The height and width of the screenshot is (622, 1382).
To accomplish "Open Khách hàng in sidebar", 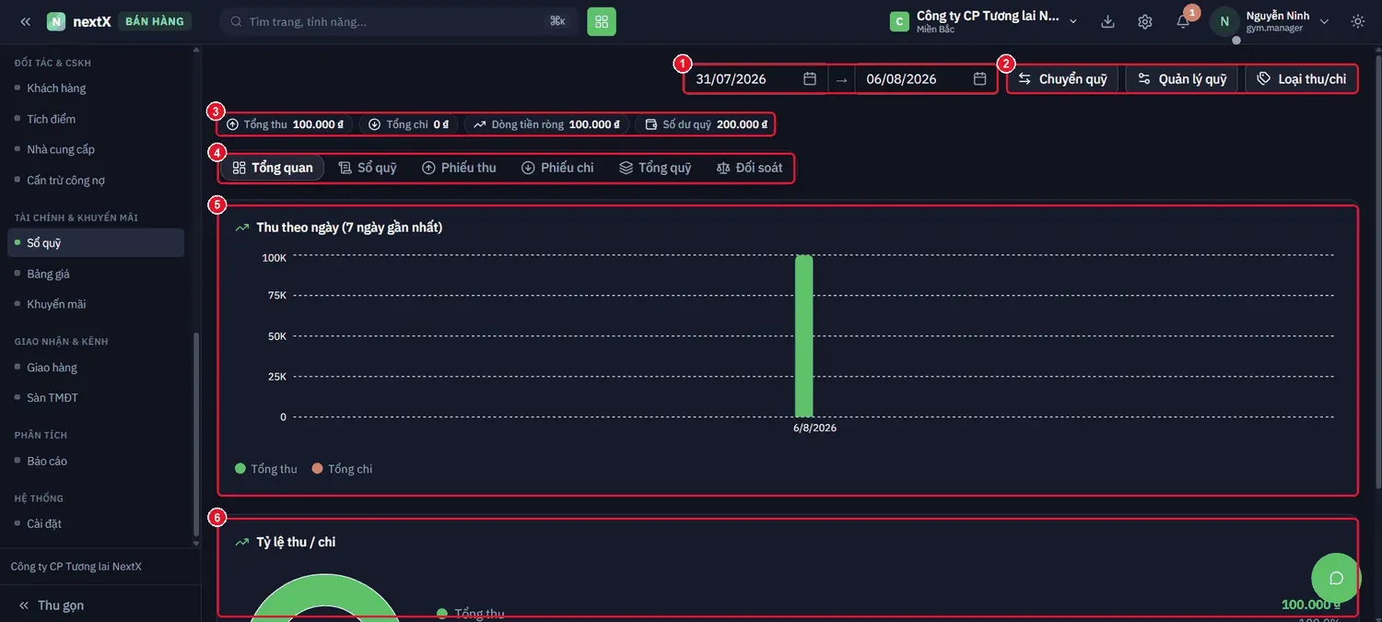I will tap(96, 88).
